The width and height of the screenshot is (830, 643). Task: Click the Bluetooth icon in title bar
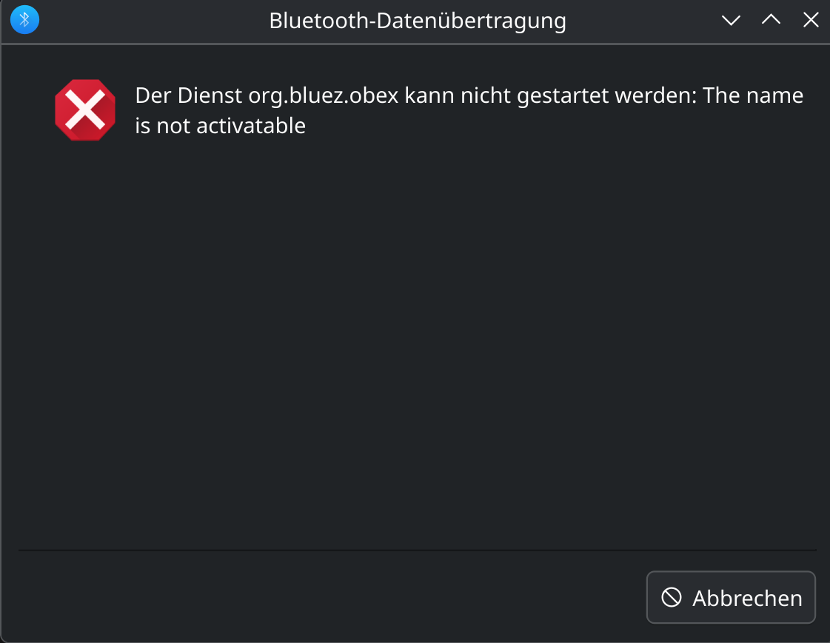pos(24,20)
